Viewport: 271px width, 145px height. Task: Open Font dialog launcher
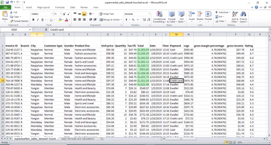(x=70, y=25)
